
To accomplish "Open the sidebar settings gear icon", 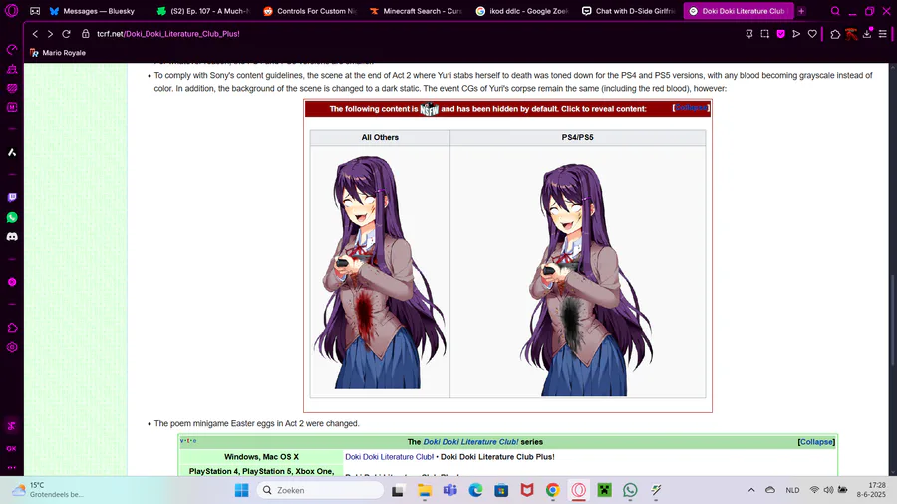I will pyautogui.click(x=12, y=347).
